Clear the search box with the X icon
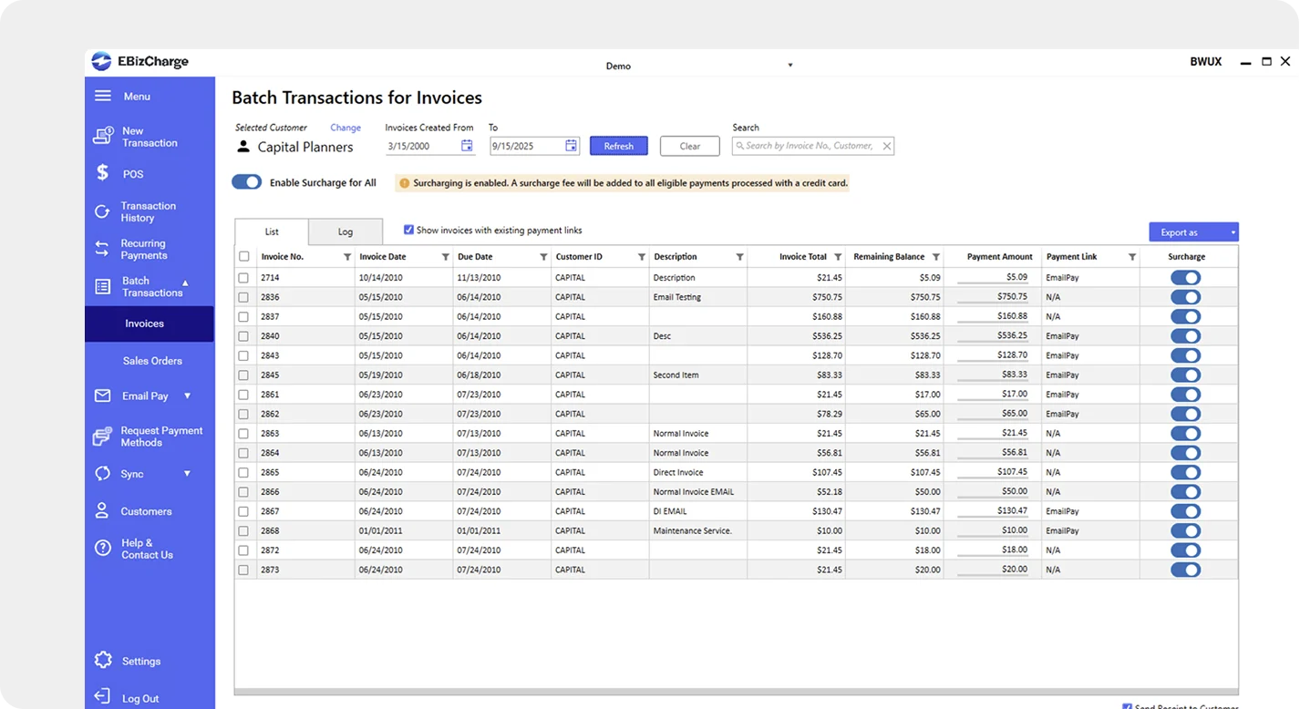The image size is (1300, 709). (x=886, y=146)
